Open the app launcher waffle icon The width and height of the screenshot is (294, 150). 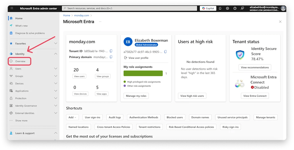point(12,8)
